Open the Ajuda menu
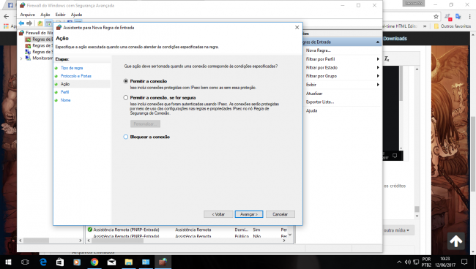476x269 pixels. 76,15
